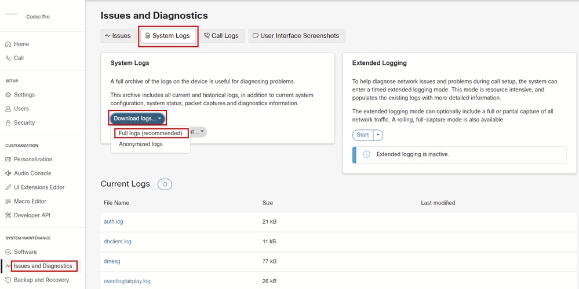
Task: Click the Size column header
Action: coord(268,203)
